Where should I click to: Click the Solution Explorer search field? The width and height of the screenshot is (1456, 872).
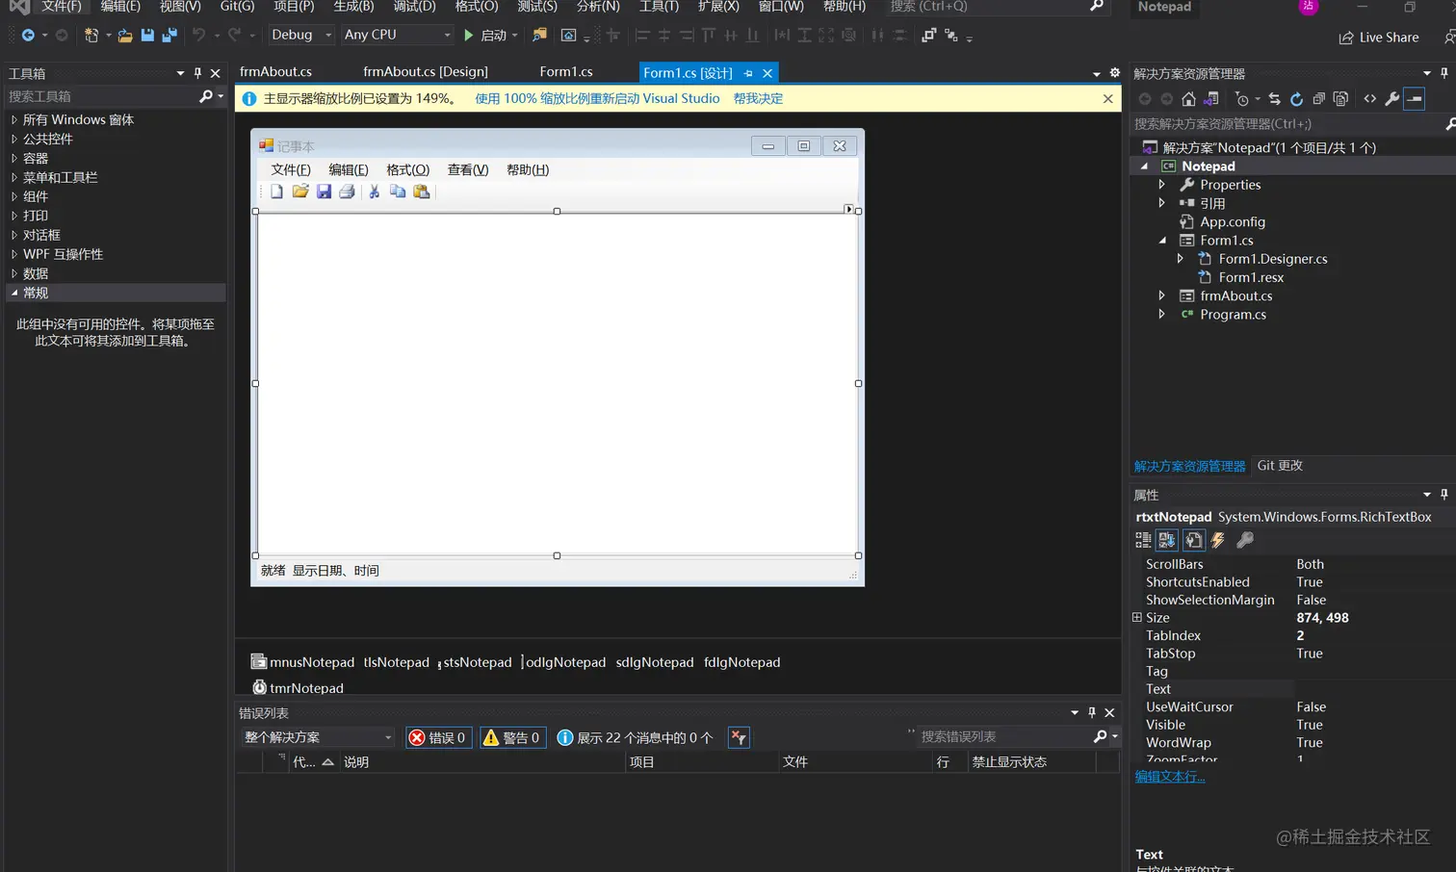[x=1286, y=124]
